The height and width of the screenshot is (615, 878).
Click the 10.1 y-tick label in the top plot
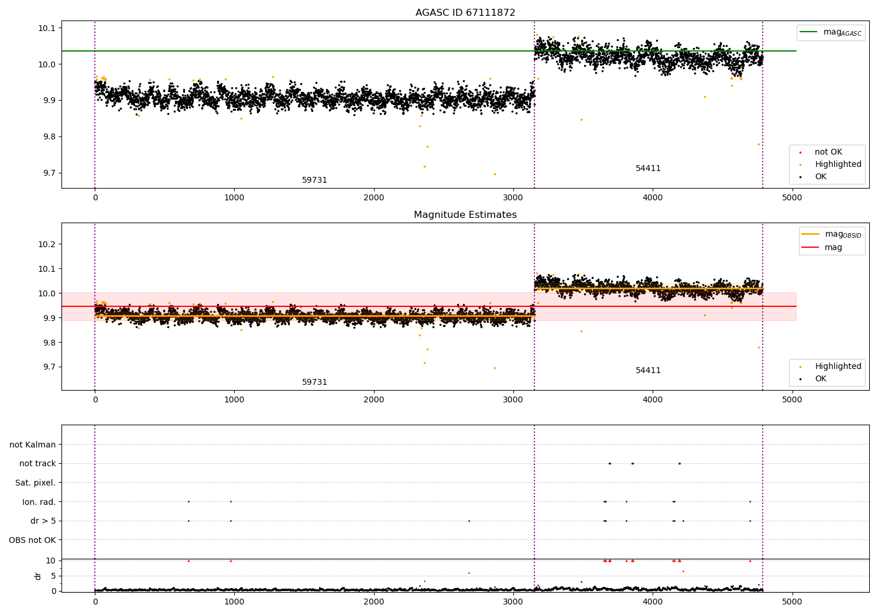(x=47, y=28)
